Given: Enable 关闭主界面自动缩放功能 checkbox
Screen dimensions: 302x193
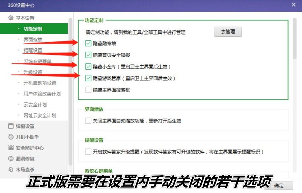Looking at the screenshot, I should 88,121.
